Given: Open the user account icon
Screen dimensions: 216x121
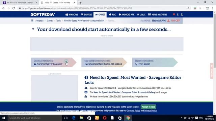Looking at the screenshot, I should 182,14.
